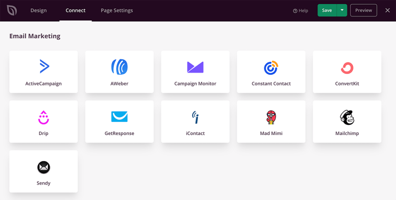Choose the Mailchimp monkey icon

[x=347, y=117]
